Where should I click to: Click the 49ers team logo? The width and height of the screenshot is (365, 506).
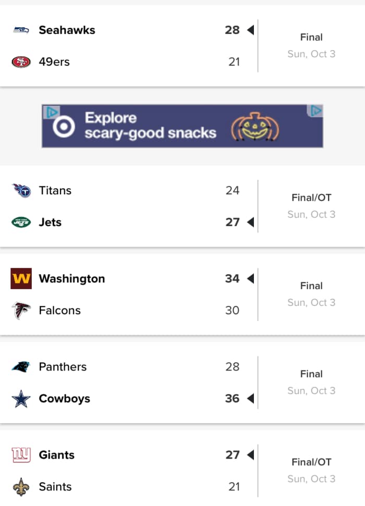click(21, 61)
